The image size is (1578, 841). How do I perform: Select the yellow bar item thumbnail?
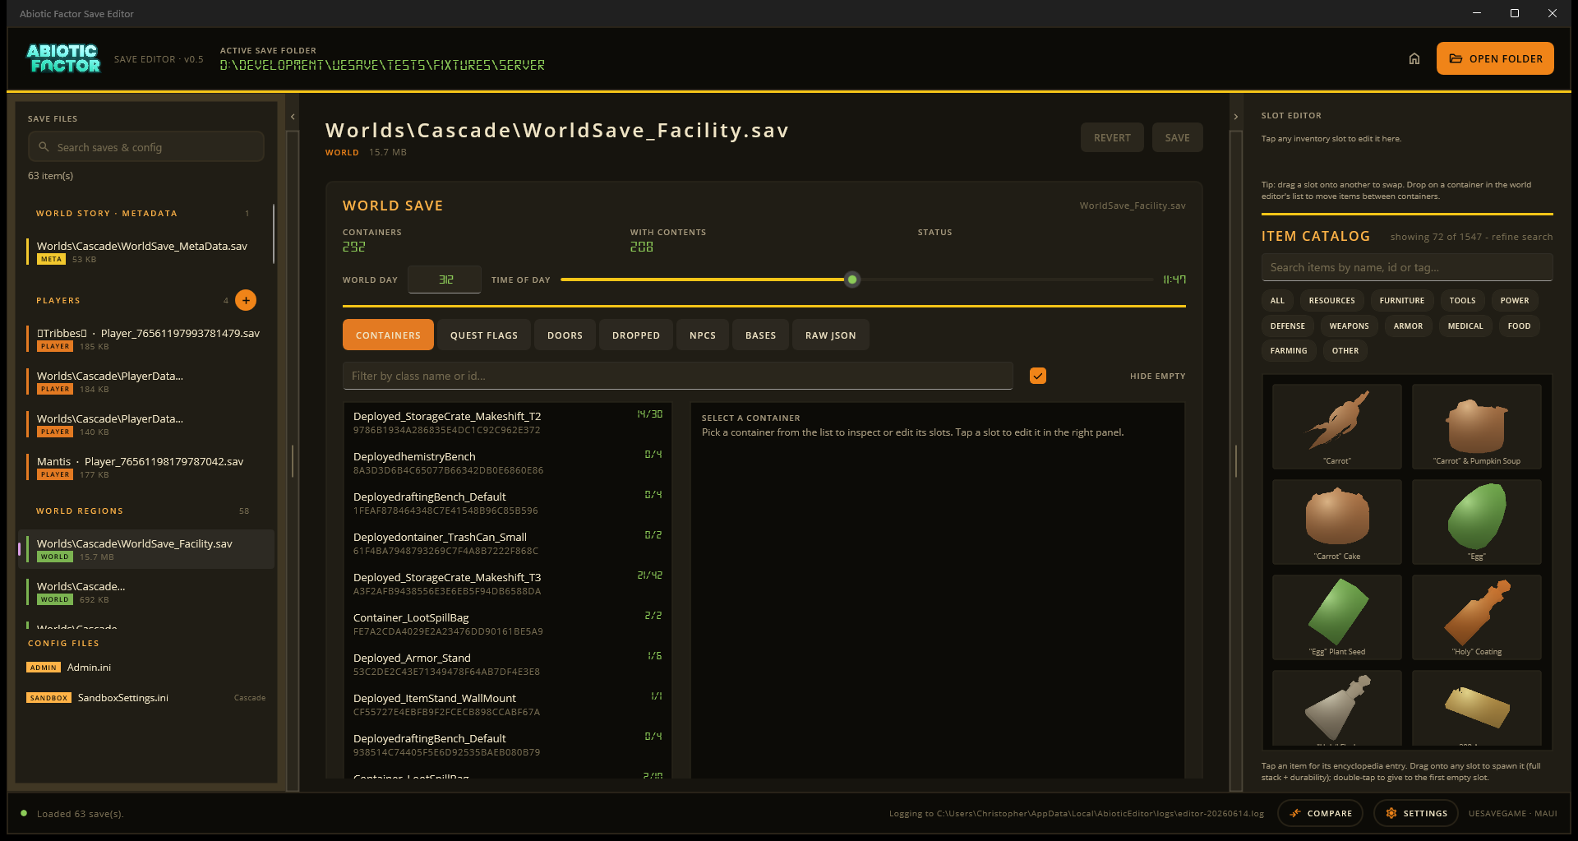click(1477, 708)
